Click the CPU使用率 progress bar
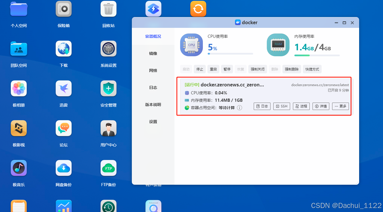The height and width of the screenshot is (212, 383). click(x=230, y=53)
